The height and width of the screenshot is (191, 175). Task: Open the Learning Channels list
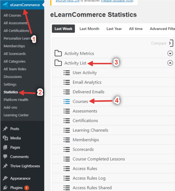click(90, 130)
